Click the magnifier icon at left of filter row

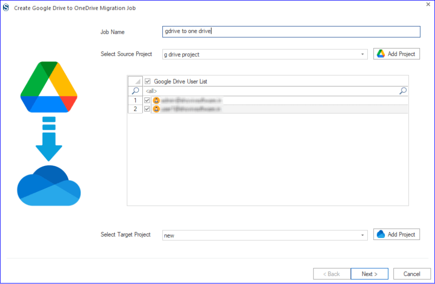pyautogui.click(x=135, y=91)
